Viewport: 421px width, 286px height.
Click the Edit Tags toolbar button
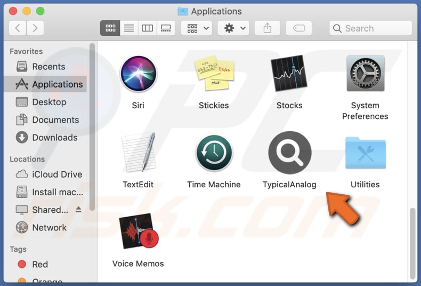click(298, 28)
